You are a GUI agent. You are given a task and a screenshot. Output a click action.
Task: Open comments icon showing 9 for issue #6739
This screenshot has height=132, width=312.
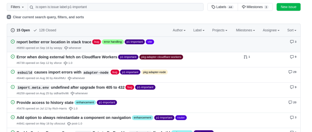tap(293, 57)
